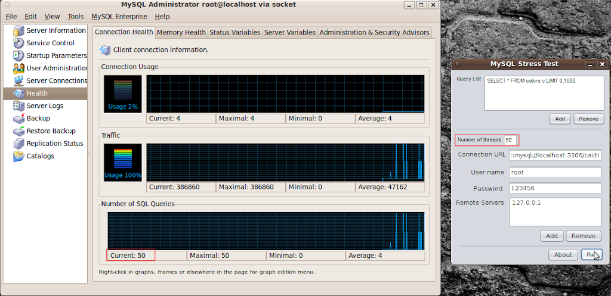The width and height of the screenshot is (611, 296).
Task: Click the Connection URL field
Action: [556, 155]
